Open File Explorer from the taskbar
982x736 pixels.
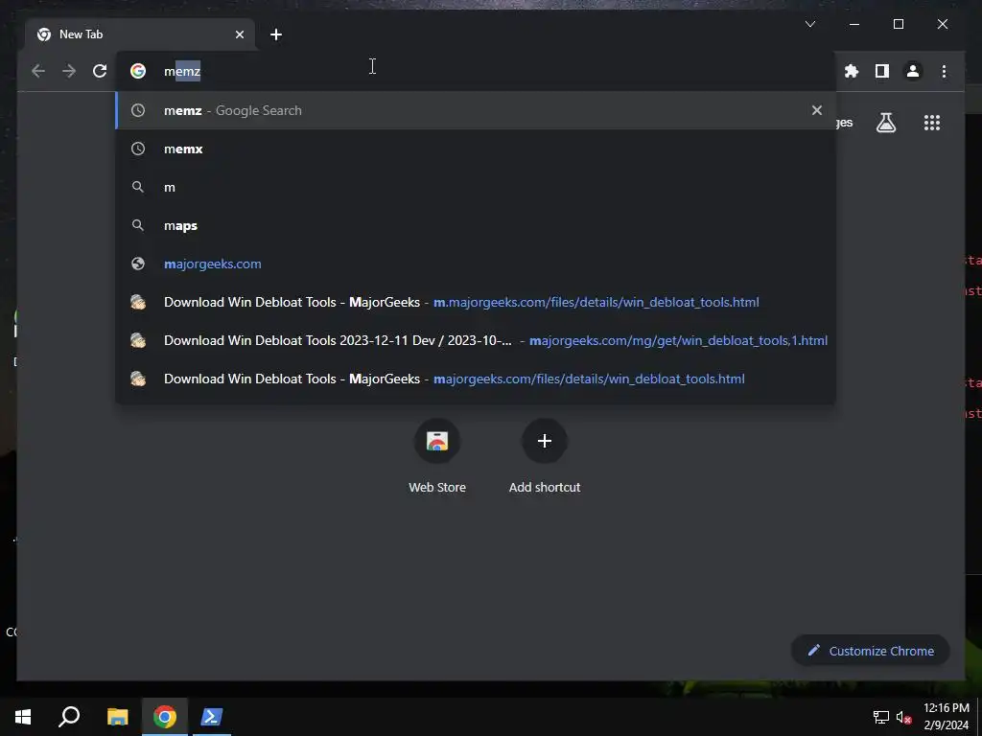117,717
